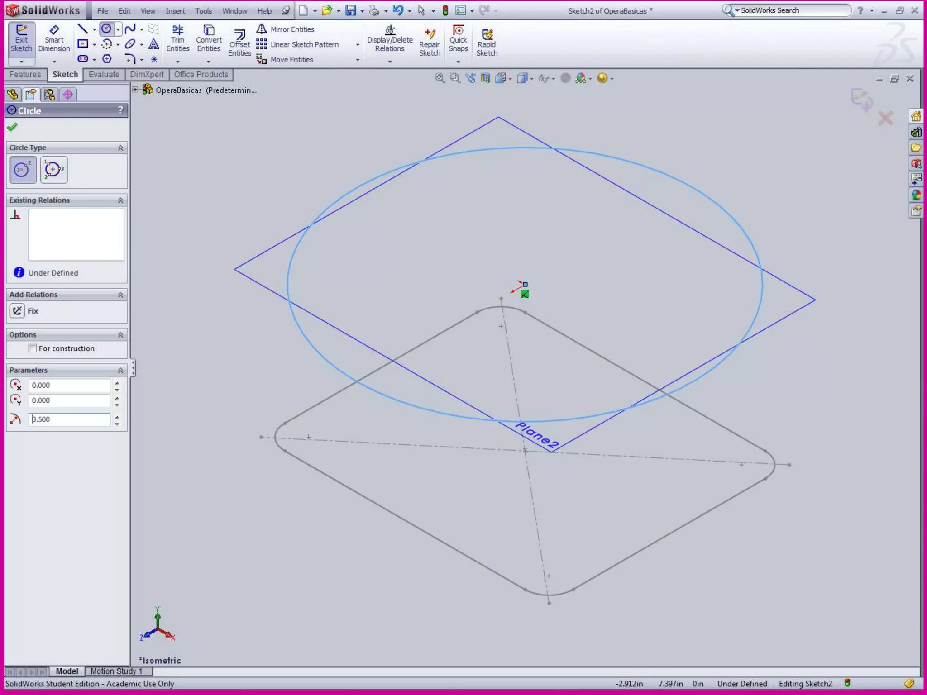This screenshot has width=927, height=695.
Task: Open the Linear Sketch Pattern dropdown arrow
Action: point(358,45)
